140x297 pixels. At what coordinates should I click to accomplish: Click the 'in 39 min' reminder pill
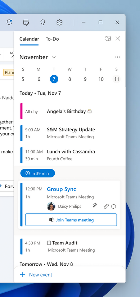click(37, 173)
